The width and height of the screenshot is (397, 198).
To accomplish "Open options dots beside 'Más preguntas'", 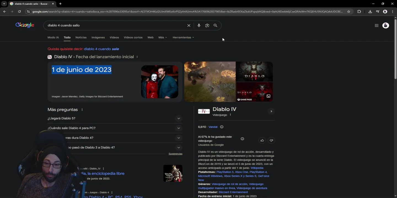I will (x=82, y=110).
